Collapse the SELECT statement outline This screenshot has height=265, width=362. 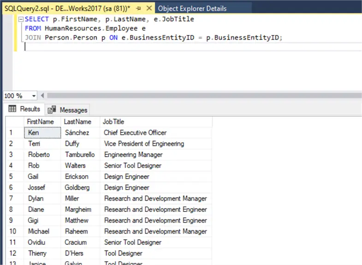click(21, 19)
